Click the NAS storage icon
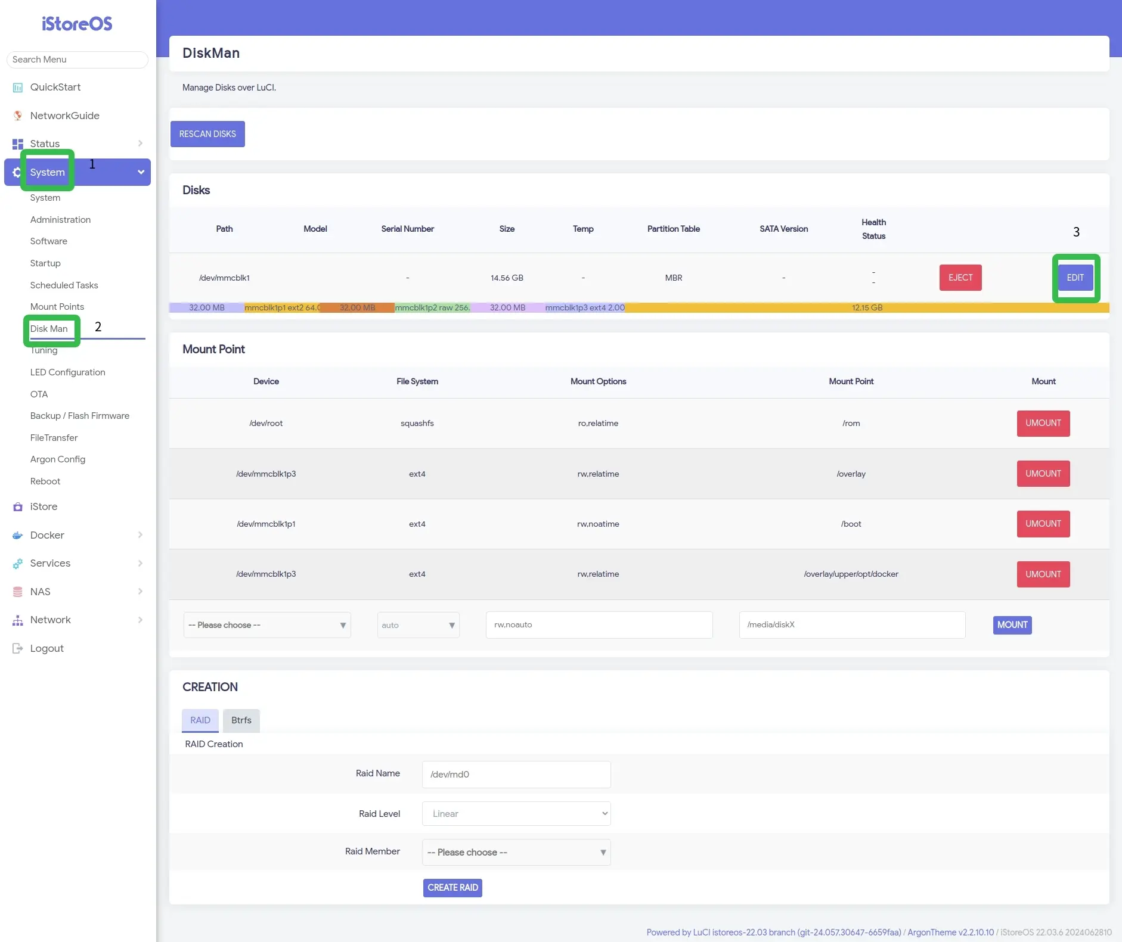 click(18, 592)
